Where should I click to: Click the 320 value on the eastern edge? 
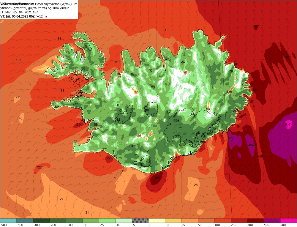click(x=287, y=57)
